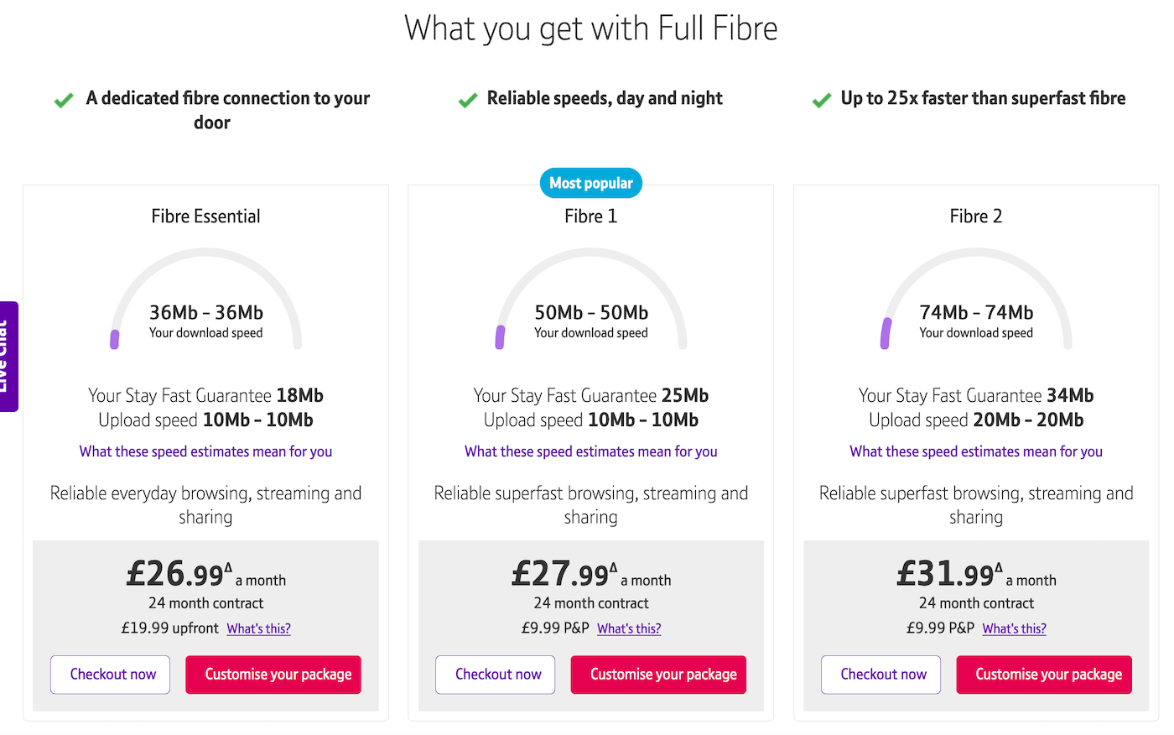Open speed estimates explanation under Fibre Essential
1174x735 pixels.
(x=205, y=451)
